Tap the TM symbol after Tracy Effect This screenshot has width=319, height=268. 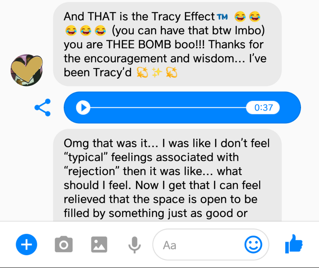pyautogui.click(x=222, y=17)
